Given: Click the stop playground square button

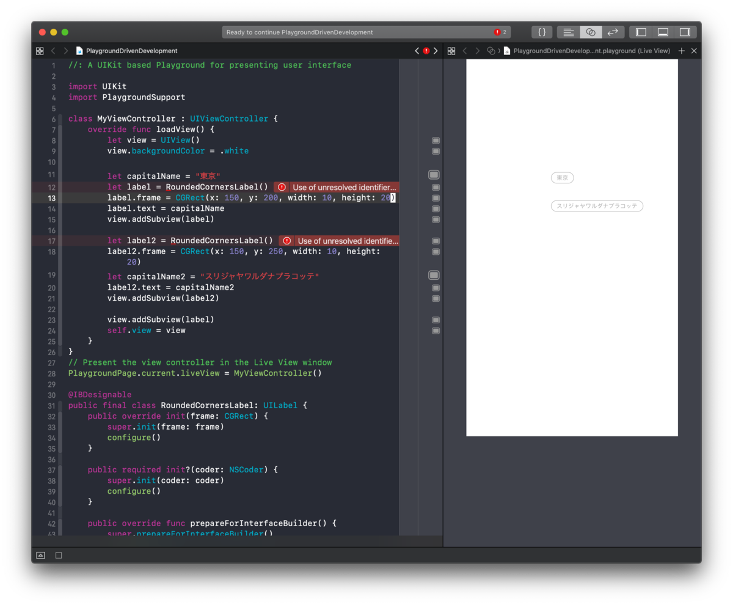Looking at the screenshot, I should pos(59,555).
